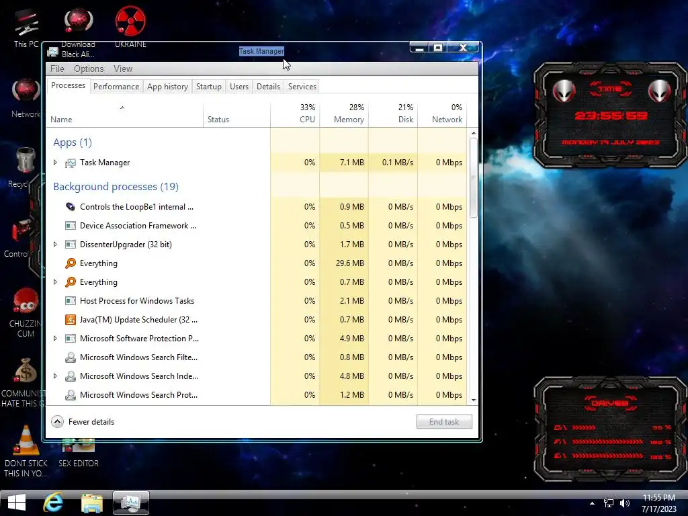Select the Apps (1) group heading

click(73, 142)
